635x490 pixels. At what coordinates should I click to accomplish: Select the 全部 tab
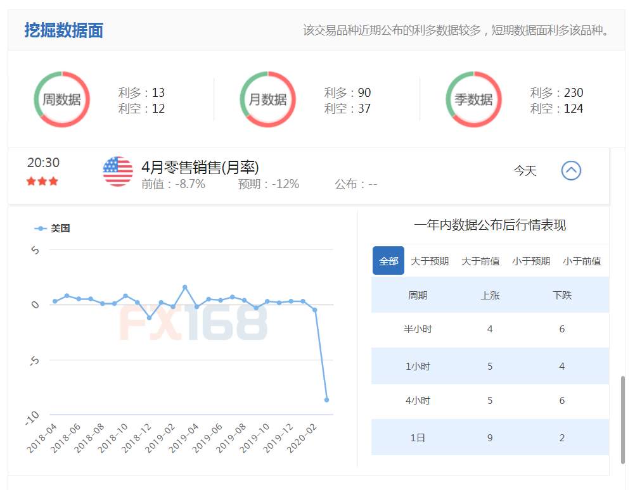click(x=388, y=261)
